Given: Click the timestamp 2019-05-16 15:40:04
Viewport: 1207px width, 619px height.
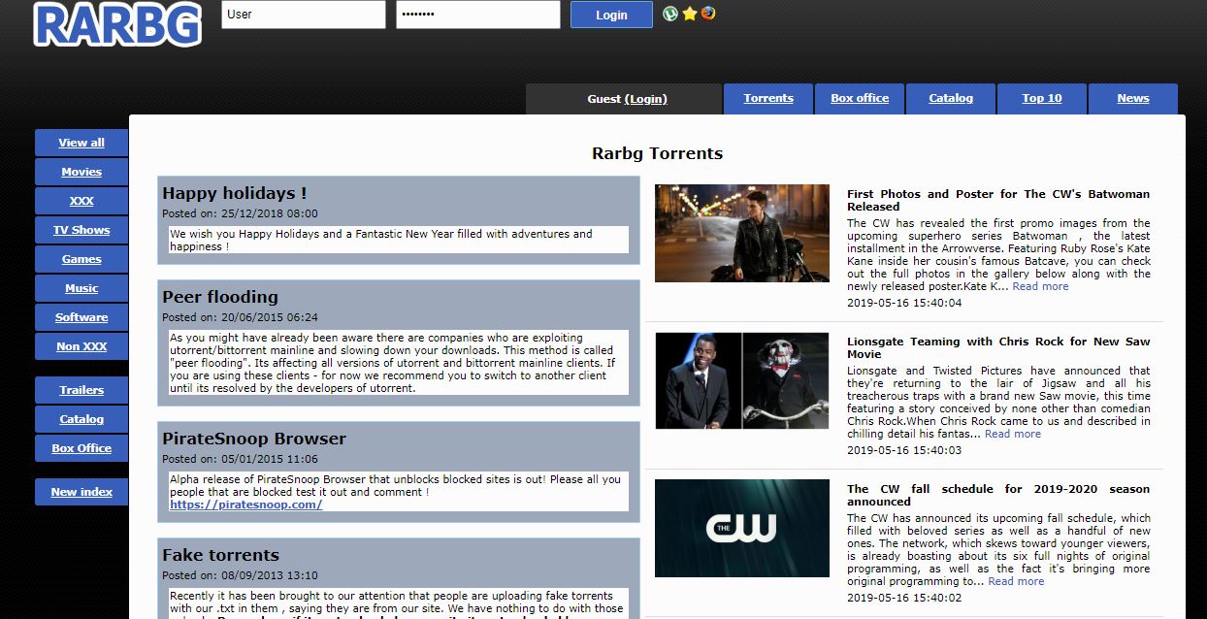Looking at the screenshot, I should 904,303.
